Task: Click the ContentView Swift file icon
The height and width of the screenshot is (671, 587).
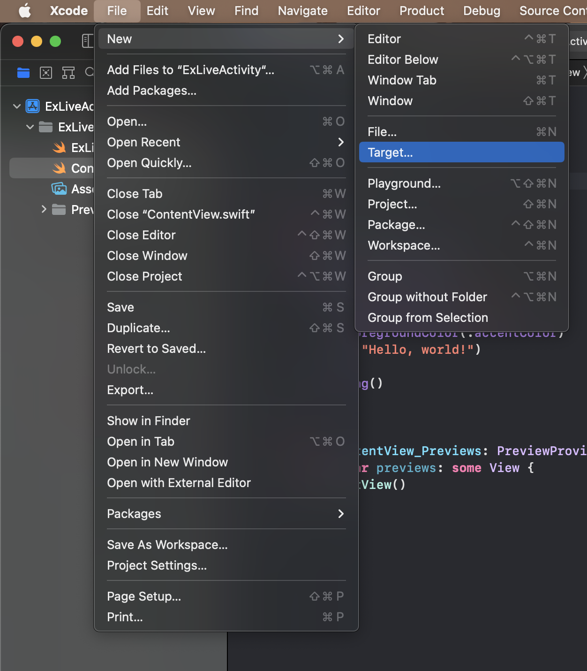Action: (x=59, y=168)
